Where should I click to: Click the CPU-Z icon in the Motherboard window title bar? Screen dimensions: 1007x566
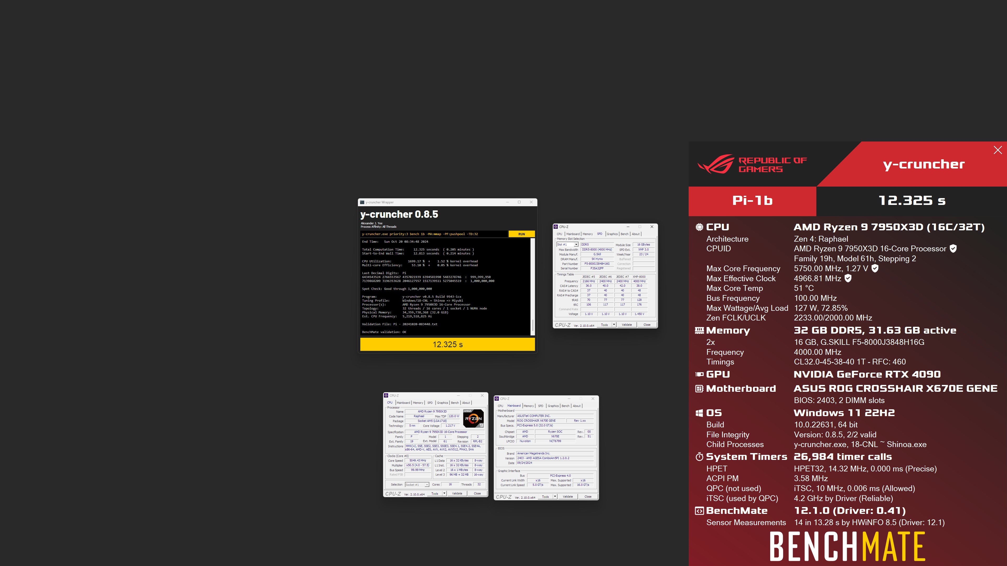[497, 398]
